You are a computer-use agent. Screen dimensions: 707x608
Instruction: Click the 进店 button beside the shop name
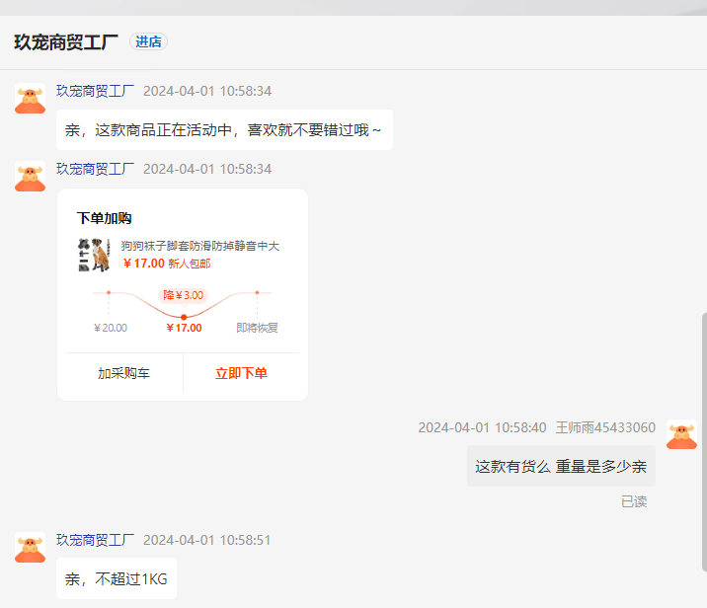pos(148,41)
